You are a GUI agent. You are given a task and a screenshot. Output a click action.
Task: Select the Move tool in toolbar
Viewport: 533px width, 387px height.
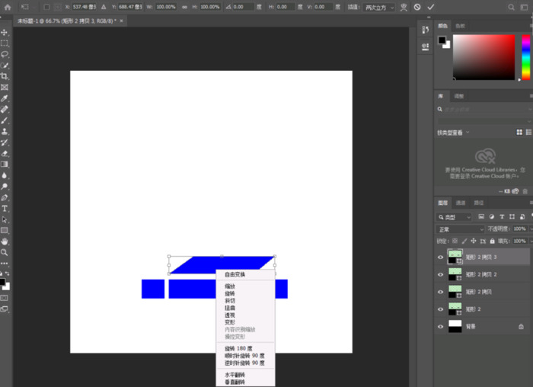5,33
